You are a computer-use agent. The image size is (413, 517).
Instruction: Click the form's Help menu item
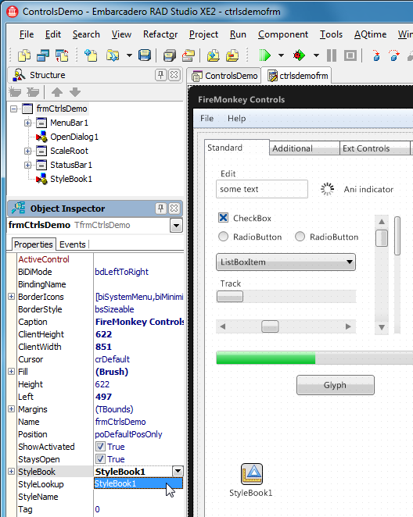pos(237,119)
